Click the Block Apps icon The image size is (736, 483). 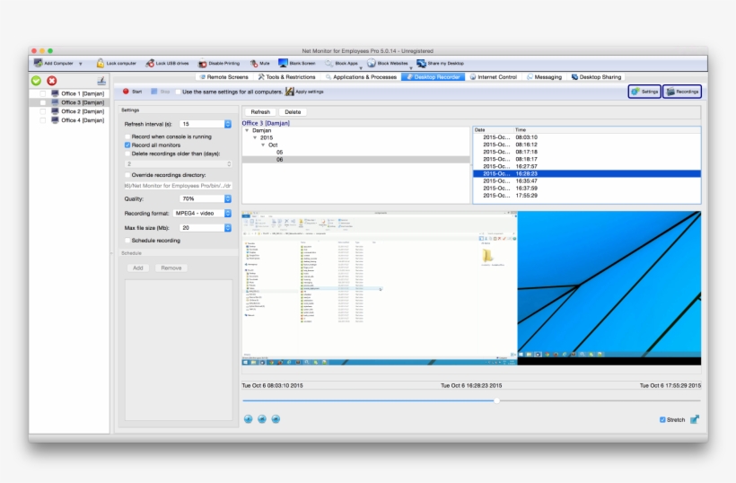tap(329, 63)
